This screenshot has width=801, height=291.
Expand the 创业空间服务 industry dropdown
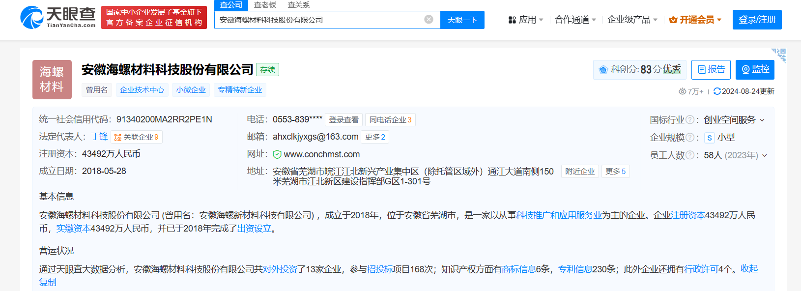[x=734, y=120]
